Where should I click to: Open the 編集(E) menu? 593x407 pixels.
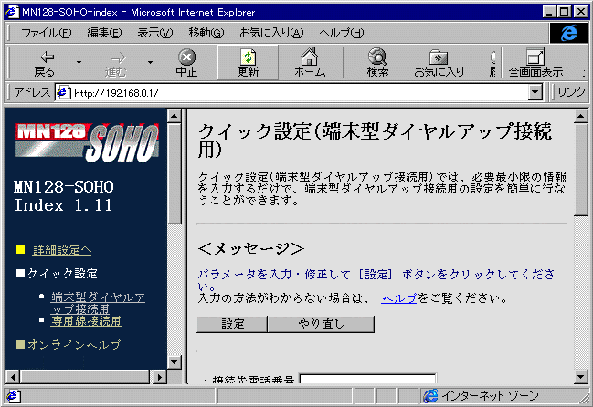pos(104,33)
